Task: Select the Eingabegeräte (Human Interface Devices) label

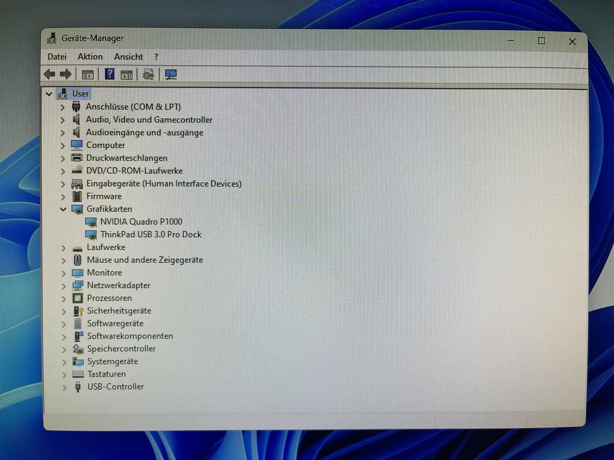Action: pos(164,184)
